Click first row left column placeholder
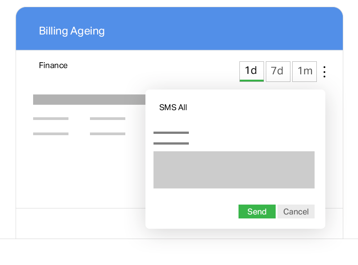This screenshot has width=358, height=265. coord(51,119)
